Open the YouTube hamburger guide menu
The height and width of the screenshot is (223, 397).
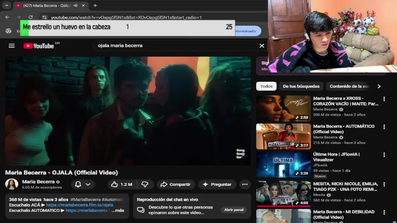coord(11,46)
